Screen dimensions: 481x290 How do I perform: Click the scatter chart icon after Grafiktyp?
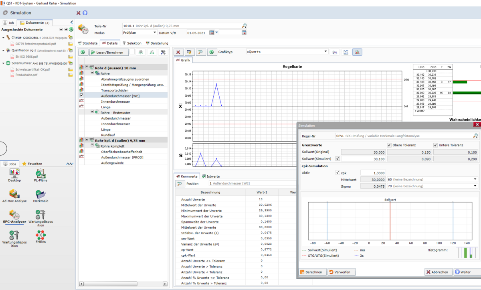click(x=335, y=52)
